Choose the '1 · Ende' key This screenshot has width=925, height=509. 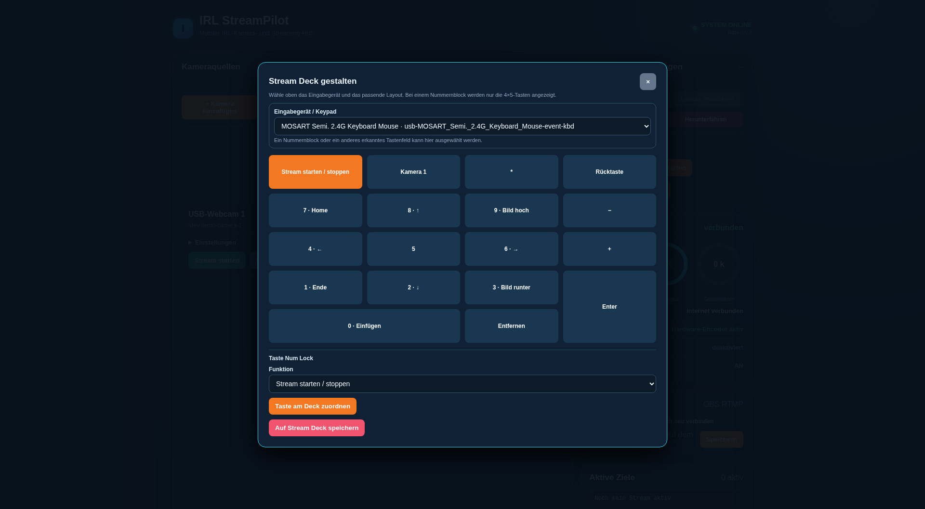click(316, 287)
